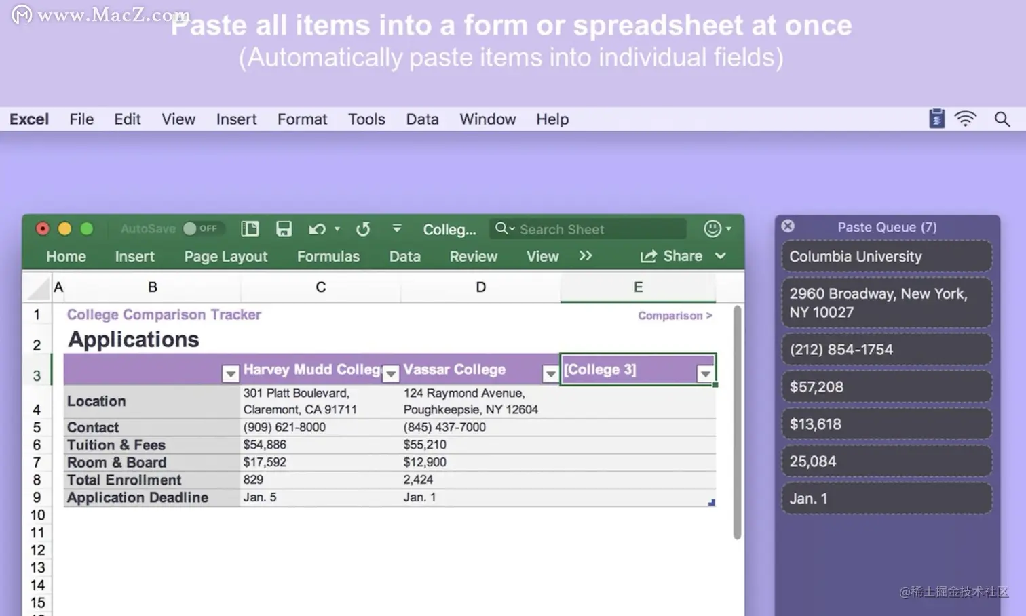1026x616 pixels.
Task: Select row 5 header
Action: coord(37,428)
